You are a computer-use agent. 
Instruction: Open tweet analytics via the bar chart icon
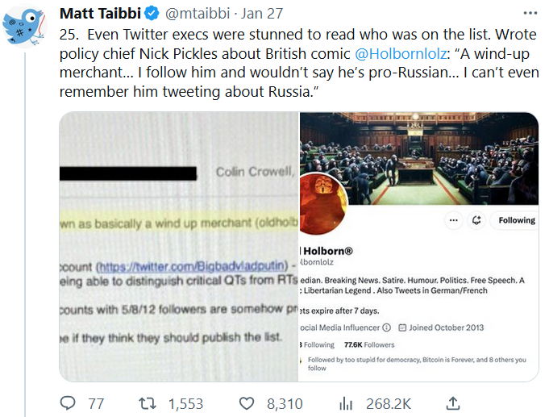[x=347, y=402]
